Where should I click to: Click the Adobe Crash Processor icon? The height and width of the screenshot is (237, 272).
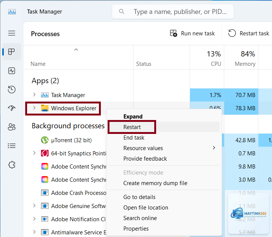pyautogui.click(x=45, y=193)
